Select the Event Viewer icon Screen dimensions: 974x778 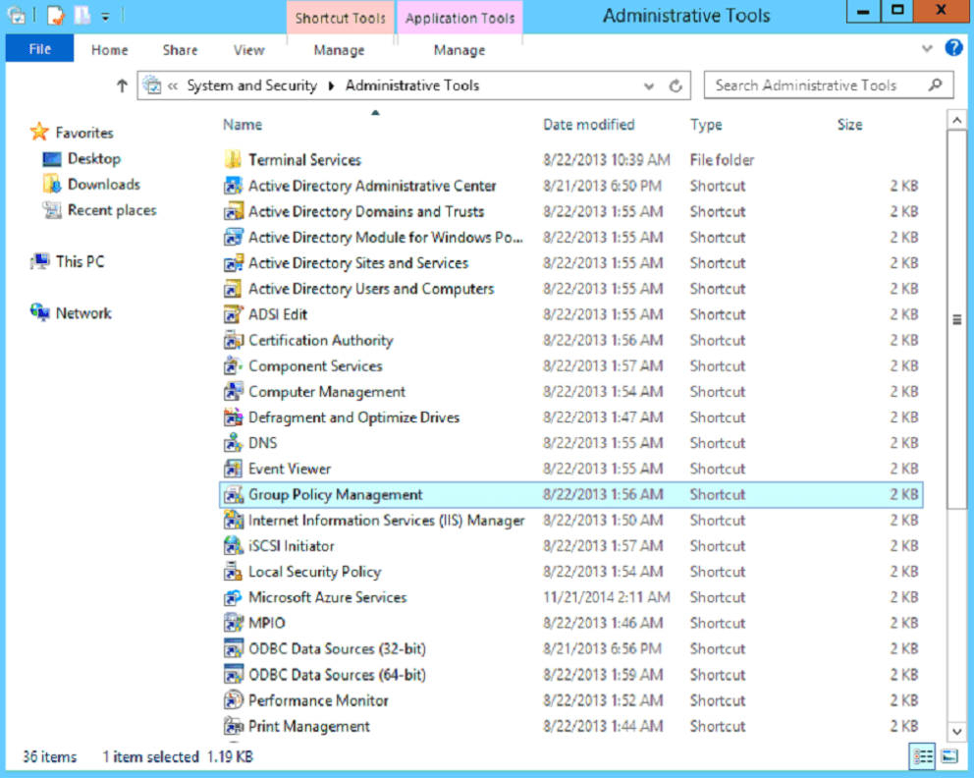(233, 469)
